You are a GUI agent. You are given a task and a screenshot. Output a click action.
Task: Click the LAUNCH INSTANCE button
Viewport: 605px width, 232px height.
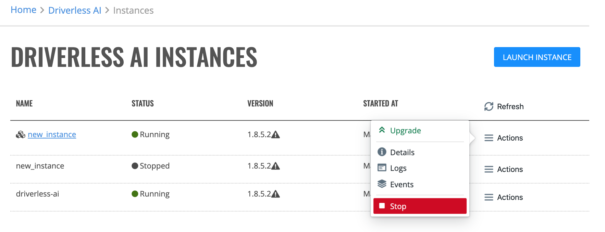[x=537, y=57]
